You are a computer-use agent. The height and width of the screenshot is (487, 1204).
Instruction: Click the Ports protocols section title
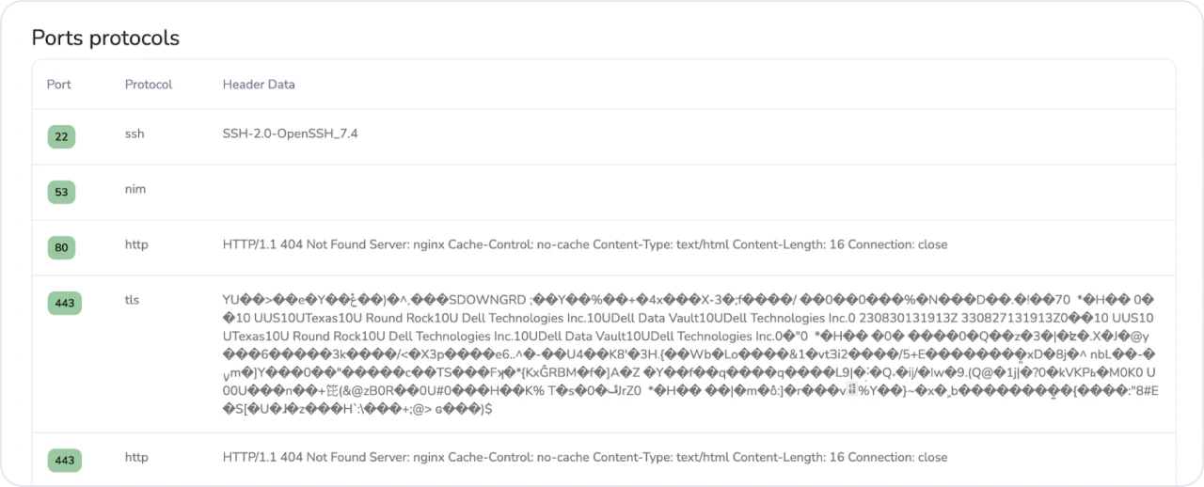(105, 39)
